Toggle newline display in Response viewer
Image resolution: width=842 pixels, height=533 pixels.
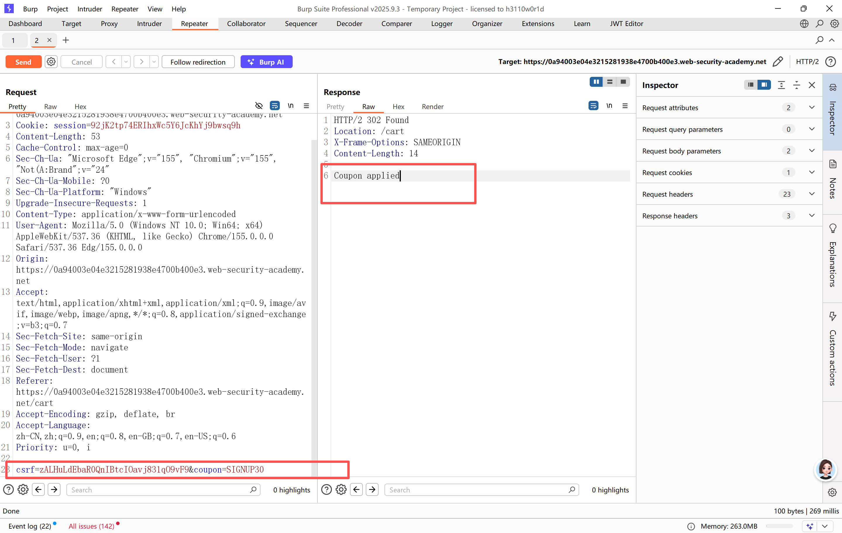609,105
